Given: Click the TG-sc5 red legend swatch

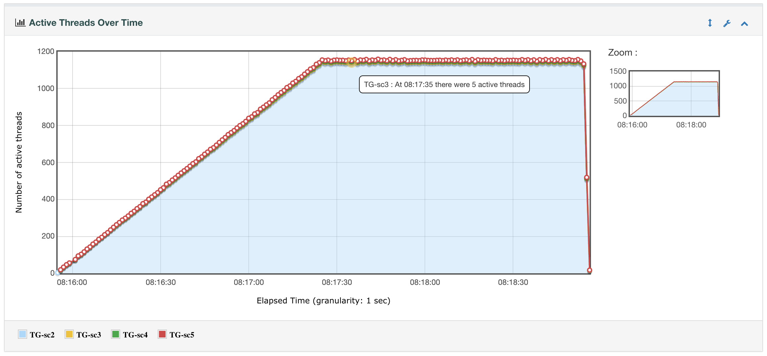Looking at the screenshot, I should [162, 334].
